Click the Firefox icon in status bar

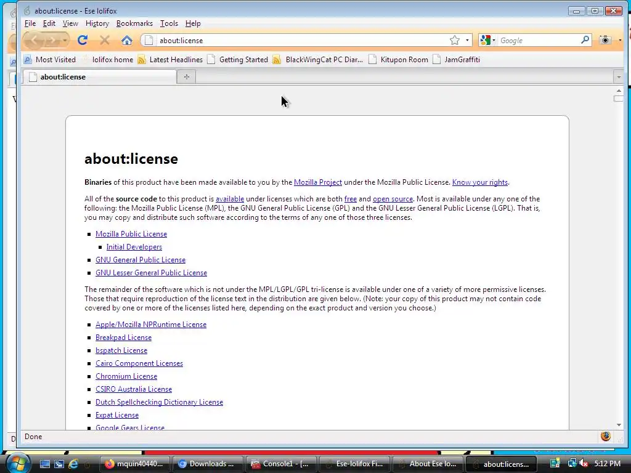(x=606, y=436)
